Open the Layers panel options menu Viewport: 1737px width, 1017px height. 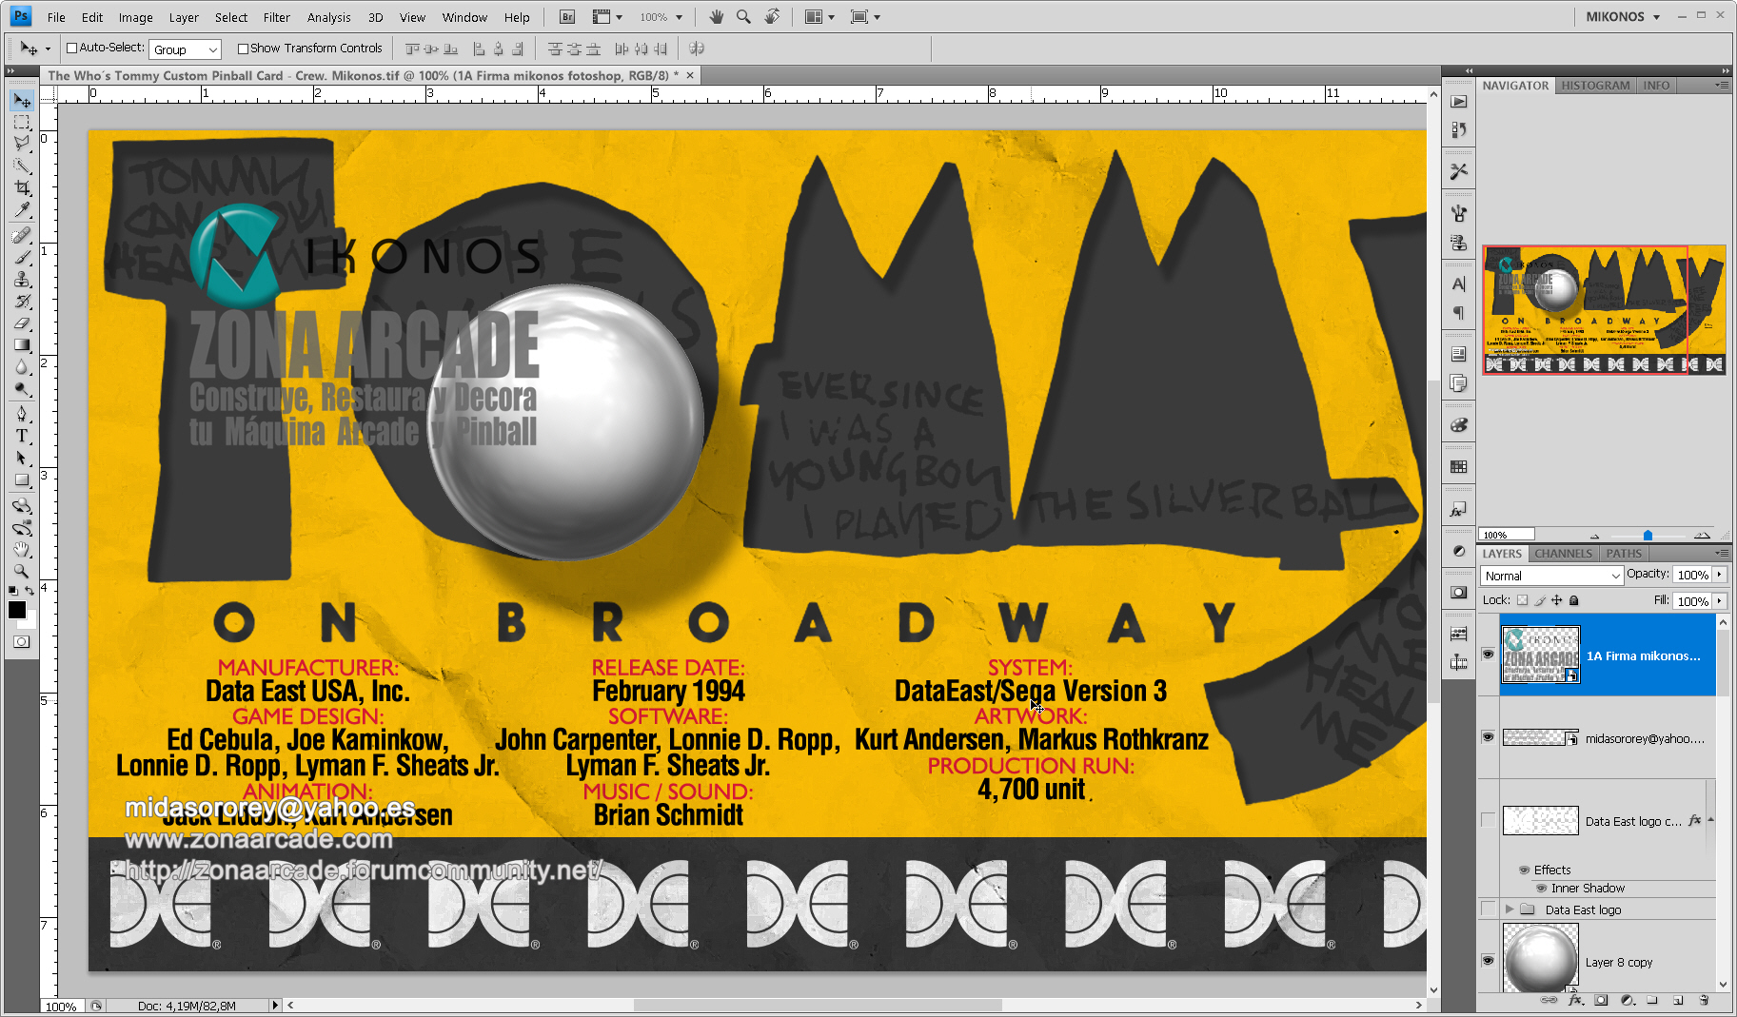pos(1721,553)
